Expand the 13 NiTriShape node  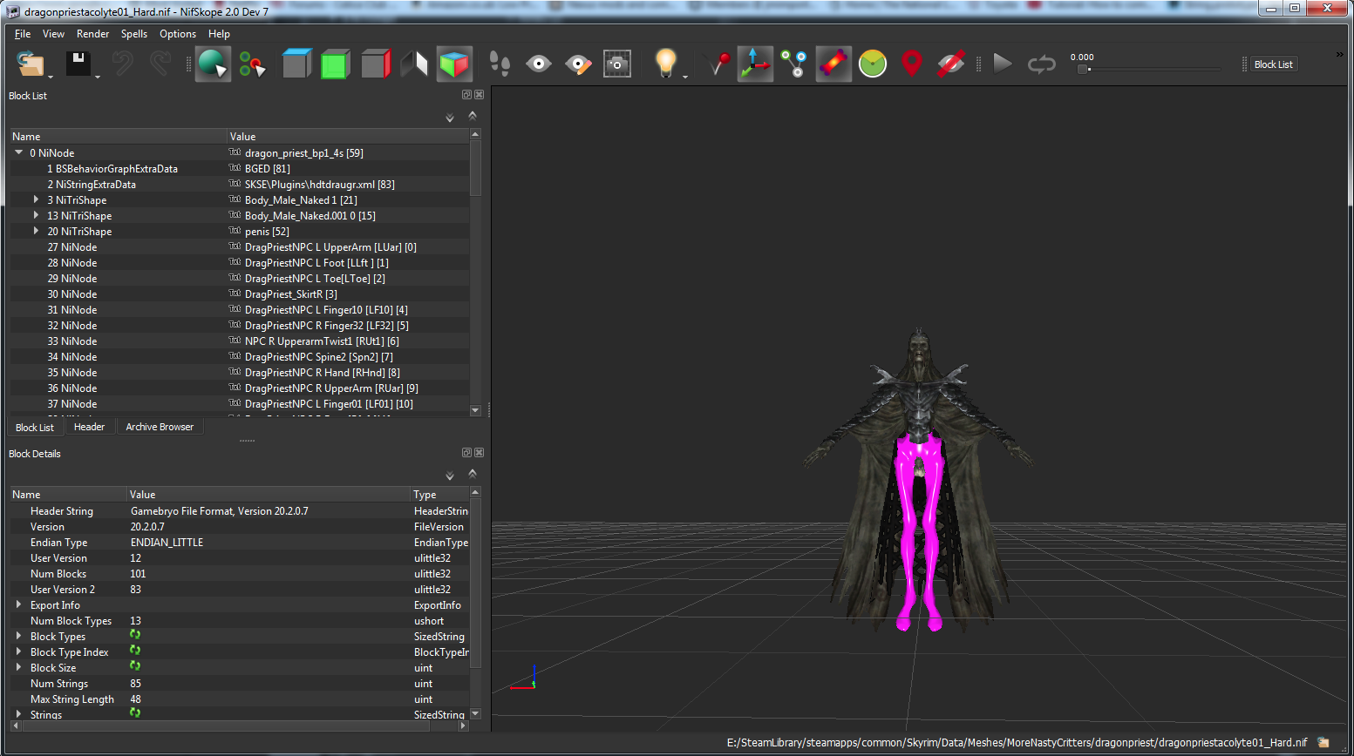click(36, 215)
